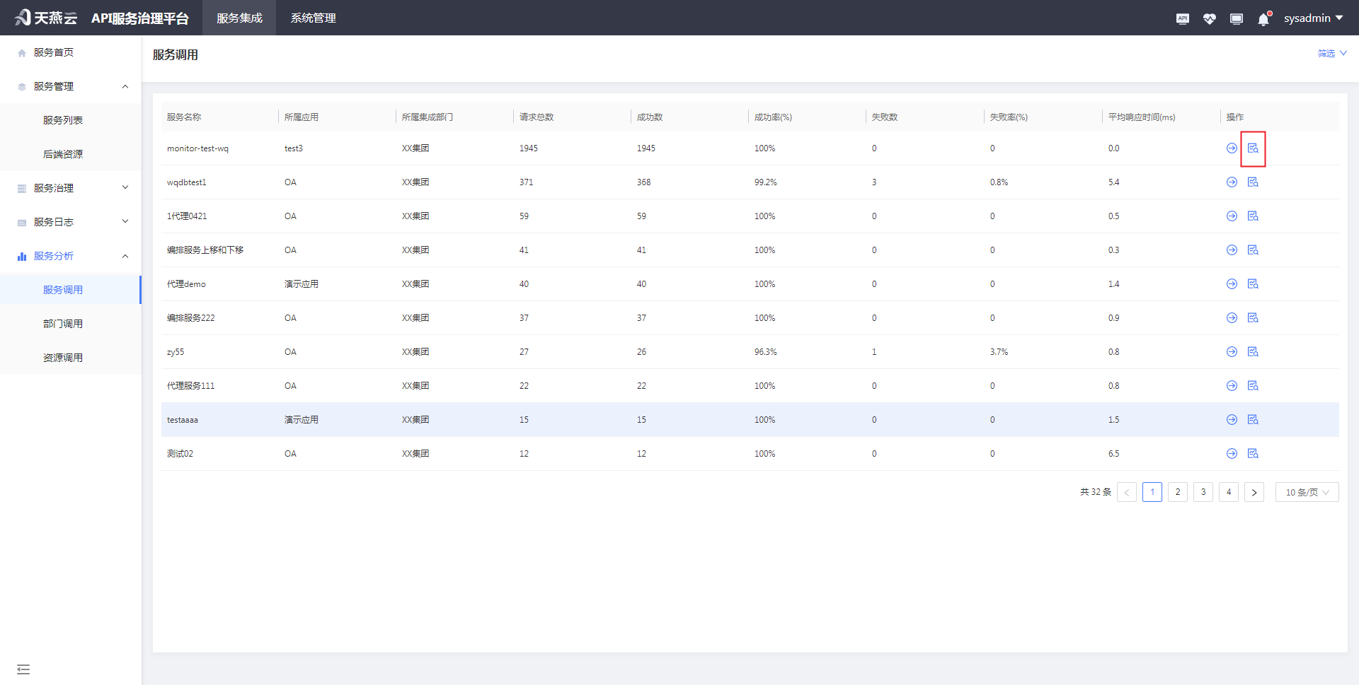The width and height of the screenshot is (1359, 685).
Task: Open the 部门调用 analysis page
Action: pyautogui.click(x=64, y=323)
